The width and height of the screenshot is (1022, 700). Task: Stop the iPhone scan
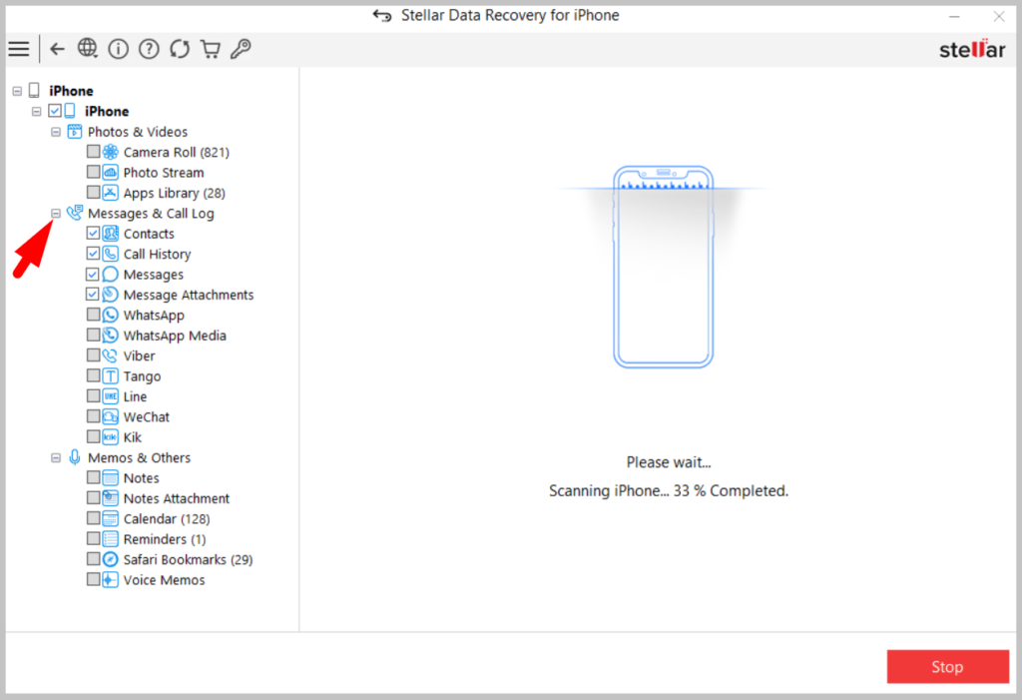948,667
